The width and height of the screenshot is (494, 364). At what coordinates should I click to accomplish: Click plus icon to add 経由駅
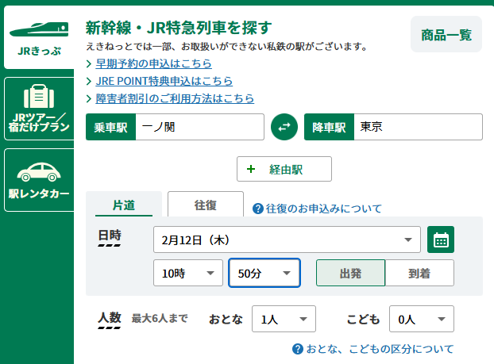251,169
